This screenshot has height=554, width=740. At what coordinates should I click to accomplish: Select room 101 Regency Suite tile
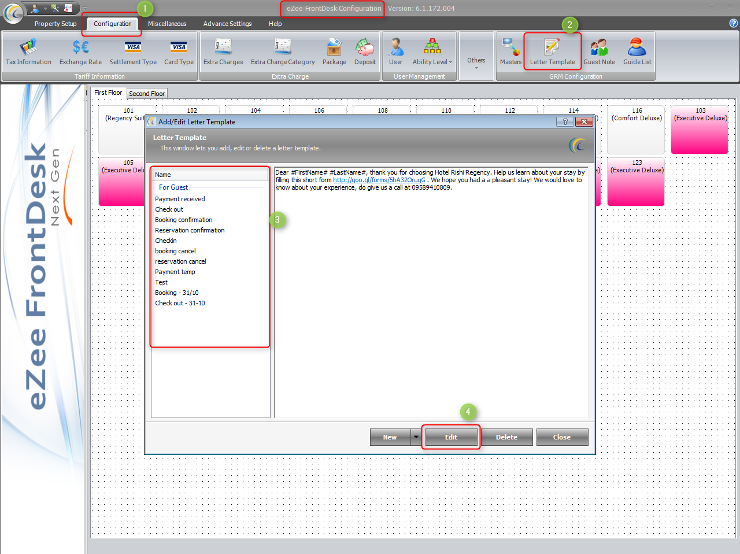pos(121,130)
